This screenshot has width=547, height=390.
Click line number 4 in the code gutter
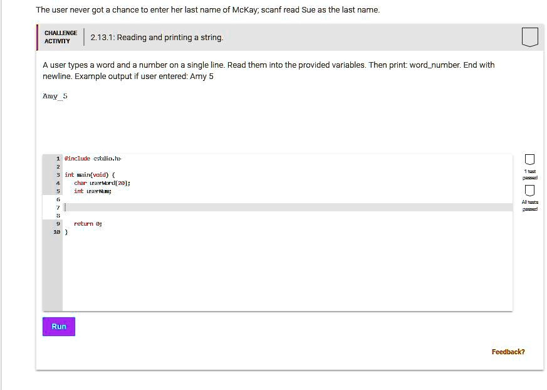tap(57, 182)
